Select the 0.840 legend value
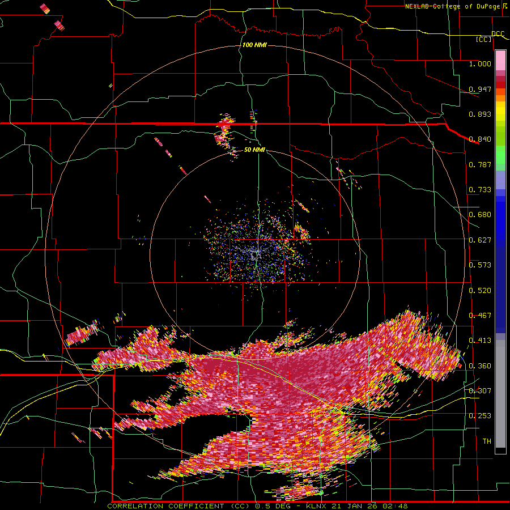The image size is (510, 510). 480,139
